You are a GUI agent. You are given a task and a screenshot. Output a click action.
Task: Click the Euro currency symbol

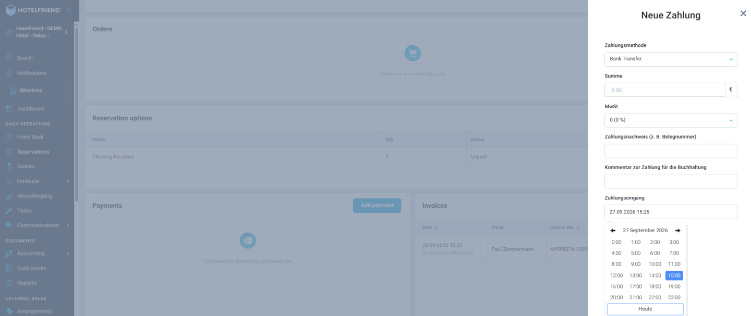[x=731, y=90]
